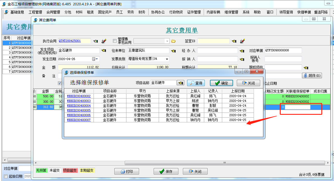The width and height of the screenshot is (334, 181).
Task: Open the project picker beside 发生项目
Action: [104, 50]
